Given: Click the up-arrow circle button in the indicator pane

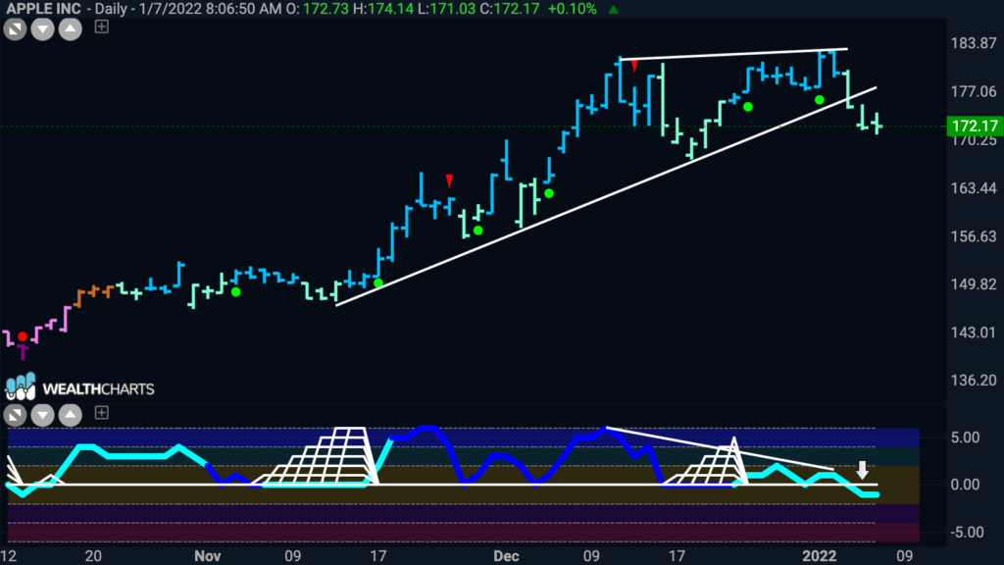Looking at the screenshot, I should [x=71, y=415].
